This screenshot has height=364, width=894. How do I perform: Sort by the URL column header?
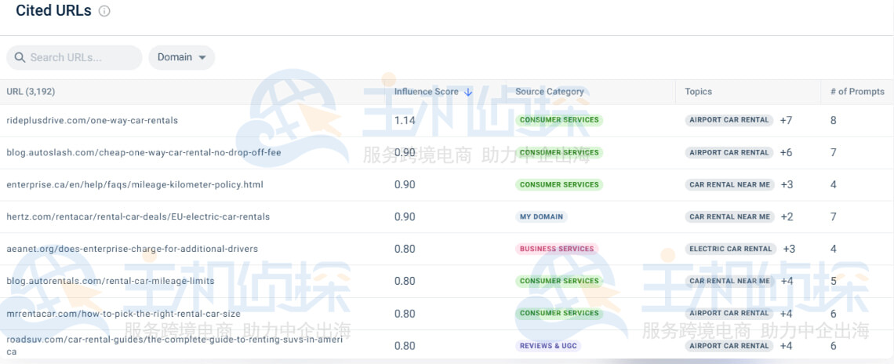pyautogui.click(x=31, y=92)
